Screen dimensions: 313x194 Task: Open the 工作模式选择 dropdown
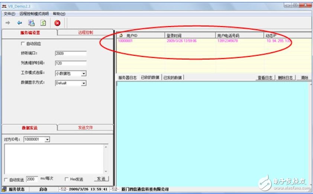(84, 73)
